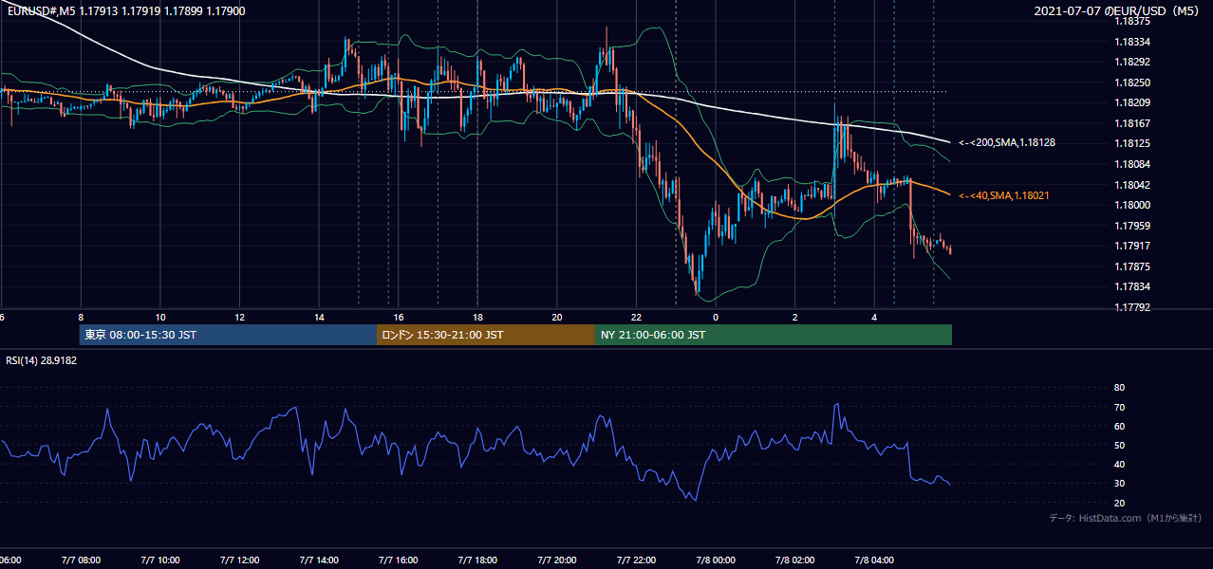Click the 7/7 12:00 time label at bottom

tap(240, 560)
